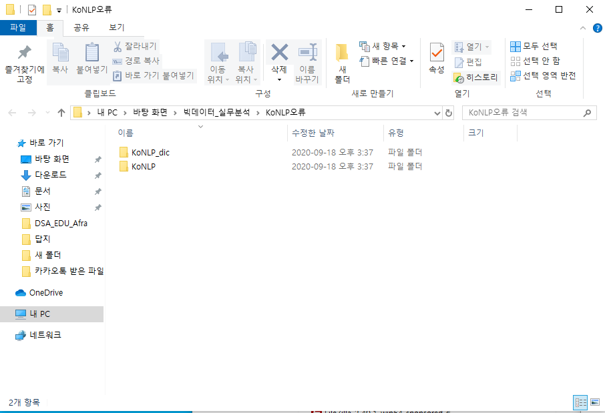
Task: Expand address bar history dropdown
Action: click(x=437, y=113)
